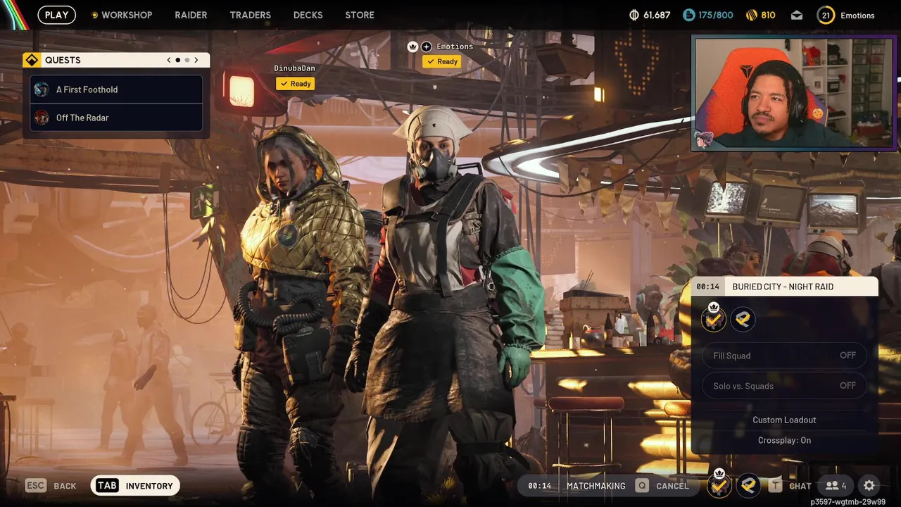Click the Q key icon beside Cancel
Screen dimensions: 901x507
(x=641, y=486)
